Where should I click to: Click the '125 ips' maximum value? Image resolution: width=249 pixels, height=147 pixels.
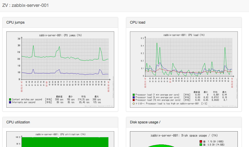pos(97,102)
